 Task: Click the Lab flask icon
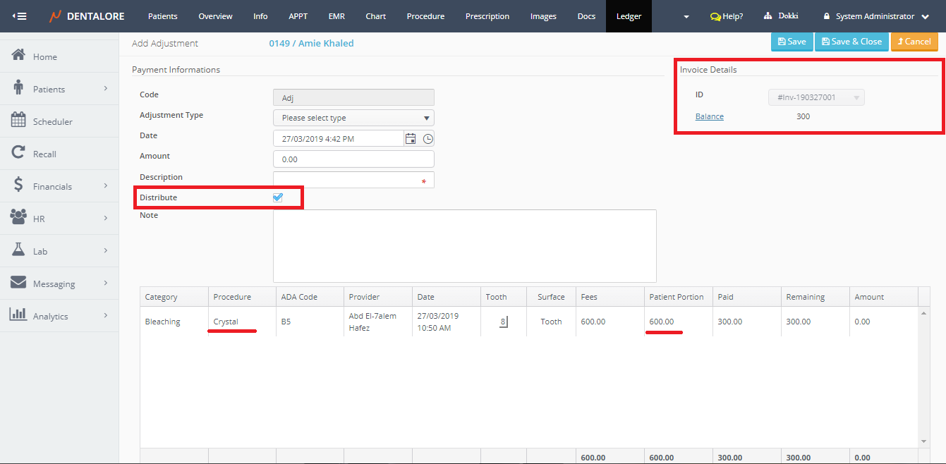tap(19, 250)
